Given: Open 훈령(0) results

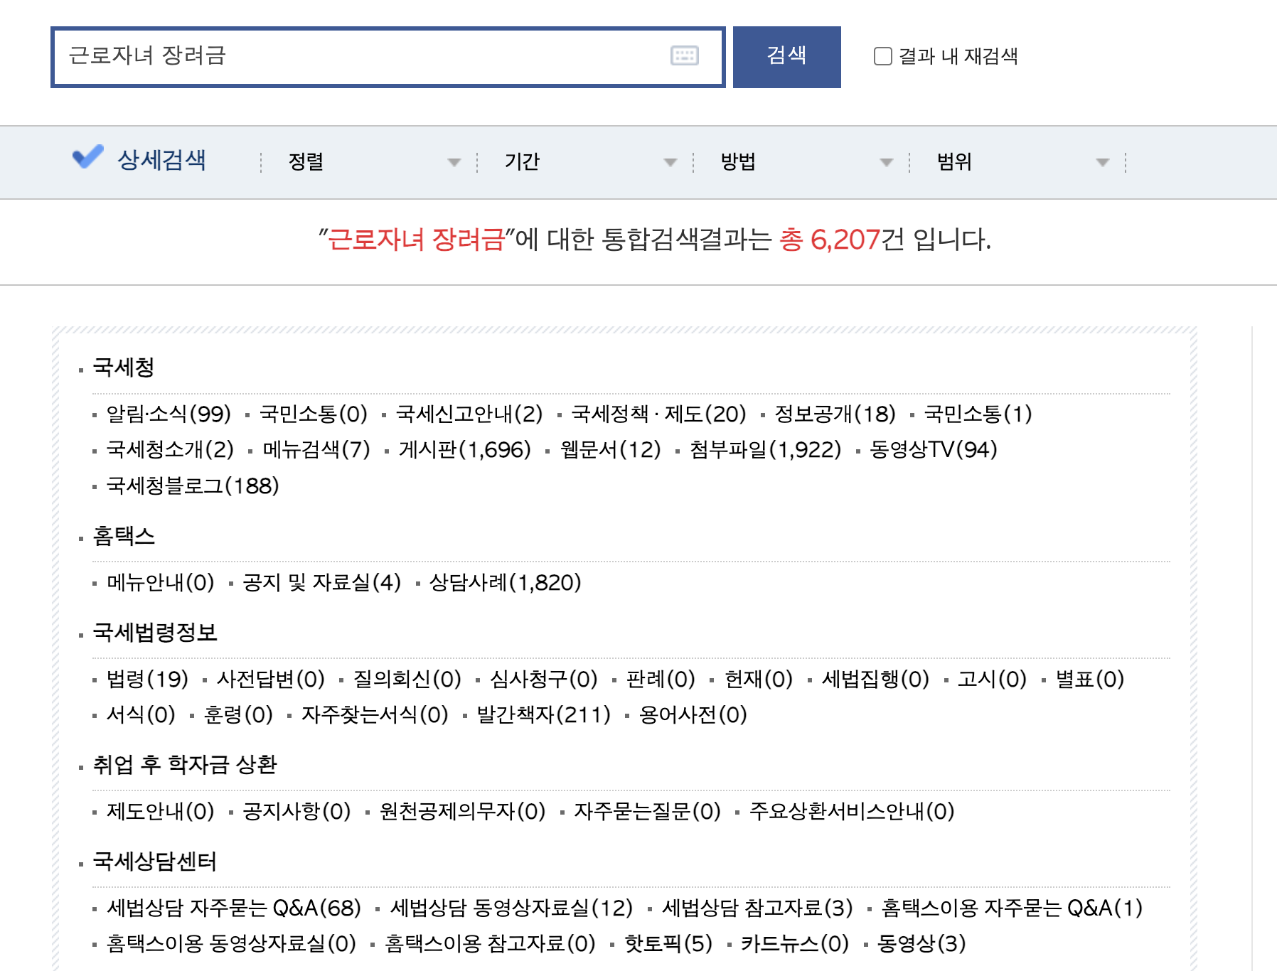Looking at the screenshot, I should click(238, 714).
